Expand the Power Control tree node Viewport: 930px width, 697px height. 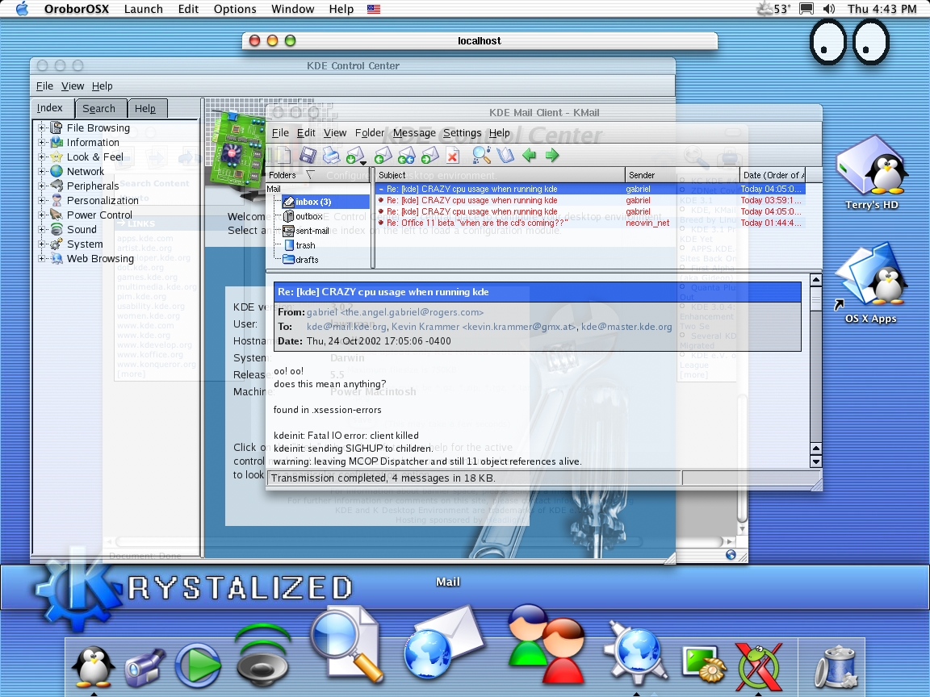pos(41,215)
